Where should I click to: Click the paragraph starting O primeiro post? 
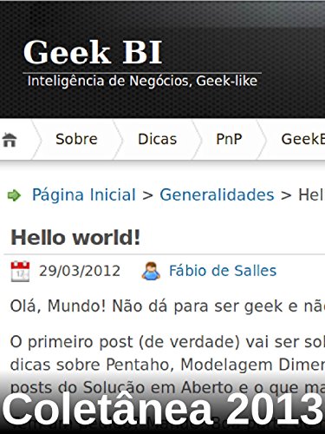(167, 365)
